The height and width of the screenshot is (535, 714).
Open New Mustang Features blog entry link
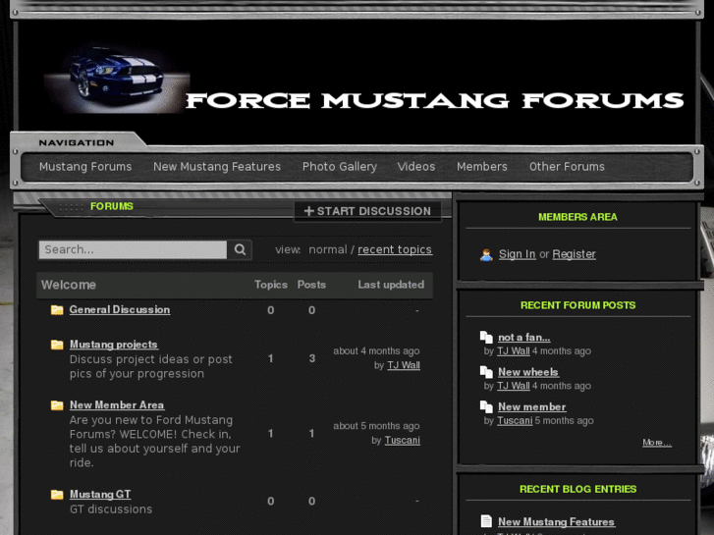[556, 522]
